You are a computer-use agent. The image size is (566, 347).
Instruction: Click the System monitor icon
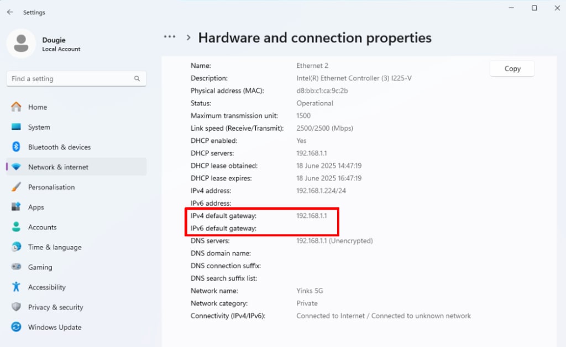(x=16, y=127)
